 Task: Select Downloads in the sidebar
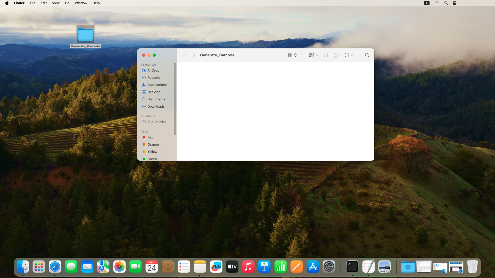point(156,106)
